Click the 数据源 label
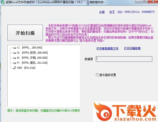This screenshot has width=158, height=122. pyautogui.click(x=89, y=59)
